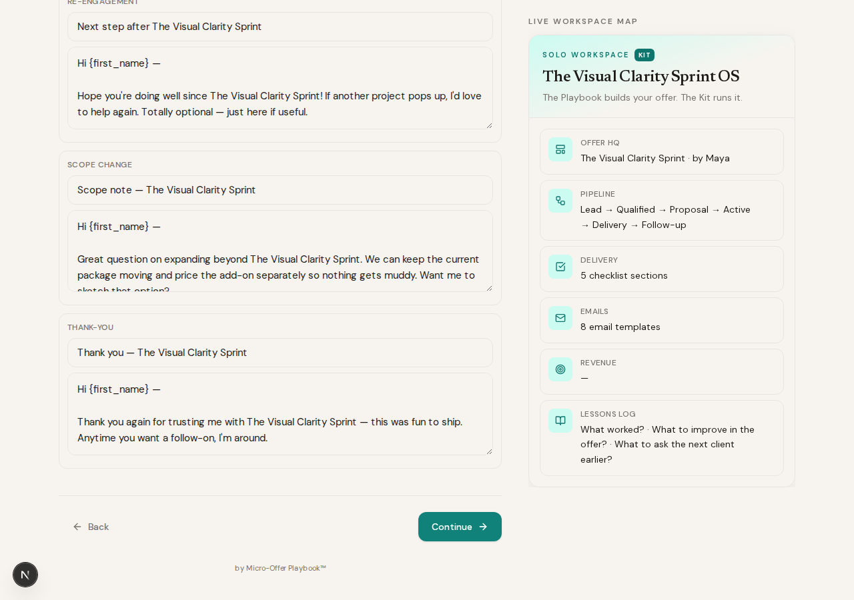The width and height of the screenshot is (854, 600).
Task: Click the 'PIPELINE' label
Action: pyautogui.click(x=598, y=194)
